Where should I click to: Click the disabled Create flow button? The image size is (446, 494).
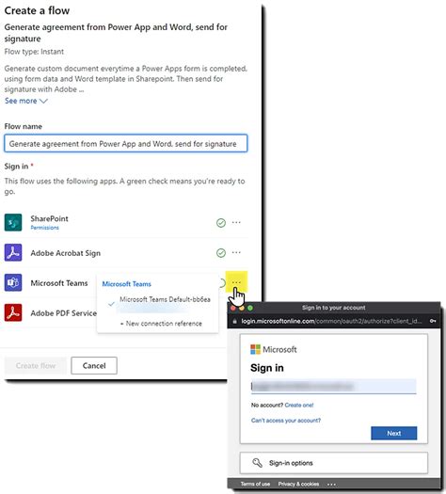click(36, 365)
